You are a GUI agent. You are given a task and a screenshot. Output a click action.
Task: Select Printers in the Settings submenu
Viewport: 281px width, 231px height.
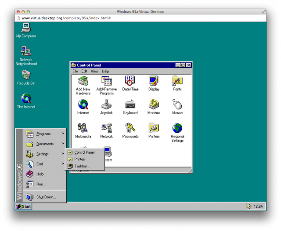coord(80,159)
